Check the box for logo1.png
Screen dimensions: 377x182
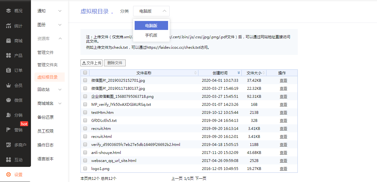[85, 168]
